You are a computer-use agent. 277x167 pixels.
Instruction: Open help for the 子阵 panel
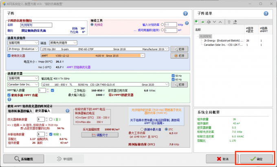tap(185, 13)
